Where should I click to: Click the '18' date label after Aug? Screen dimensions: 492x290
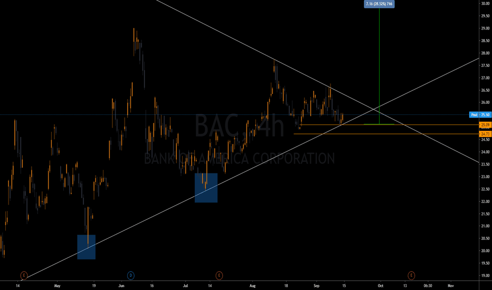pyautogui.click(x=286, y=286)
